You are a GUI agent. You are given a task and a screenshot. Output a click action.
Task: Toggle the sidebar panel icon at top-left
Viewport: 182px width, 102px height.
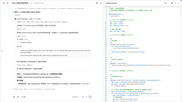click(x=4, y=3)
